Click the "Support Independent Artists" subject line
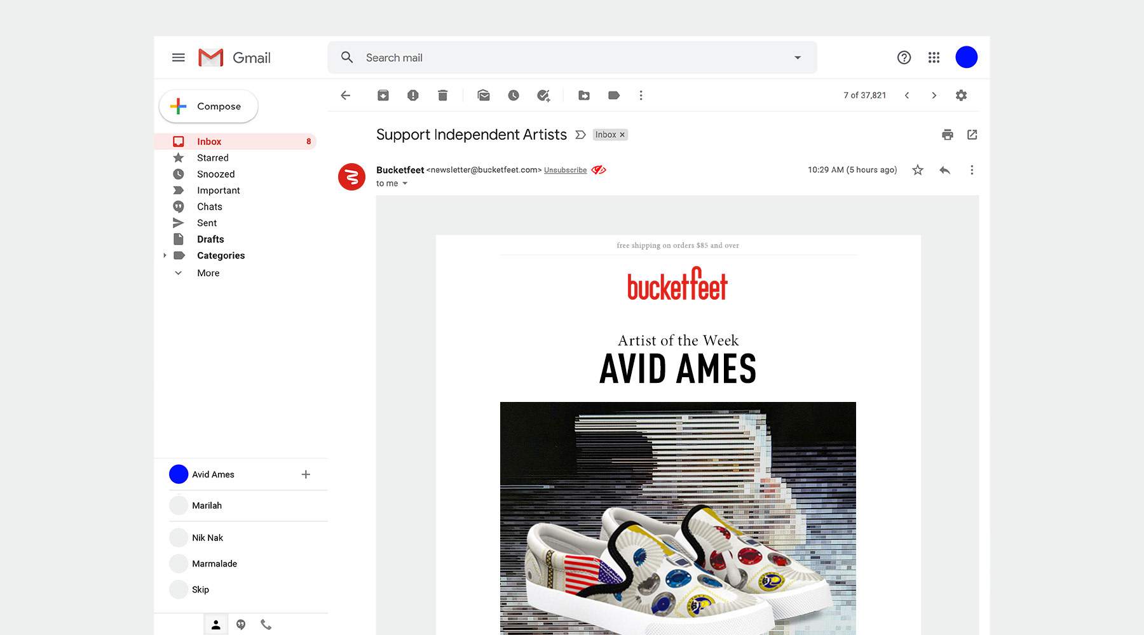 pos(472,135)
